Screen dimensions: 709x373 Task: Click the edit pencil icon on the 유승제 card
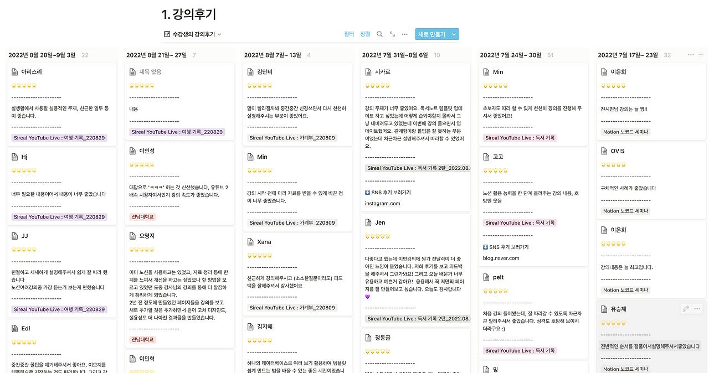(686, 309)
